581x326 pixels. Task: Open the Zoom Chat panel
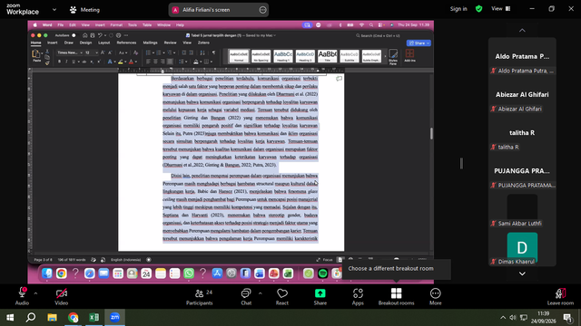click(x=246, y=297)
